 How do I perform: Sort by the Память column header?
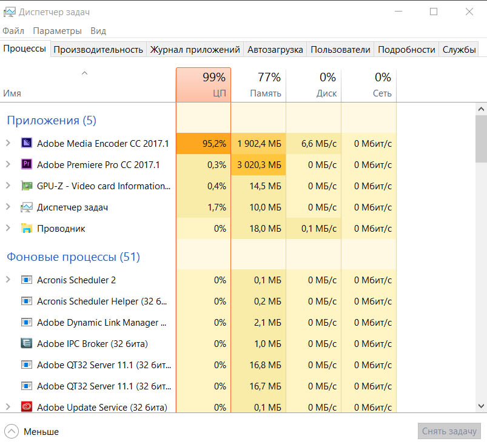(258, 84)
